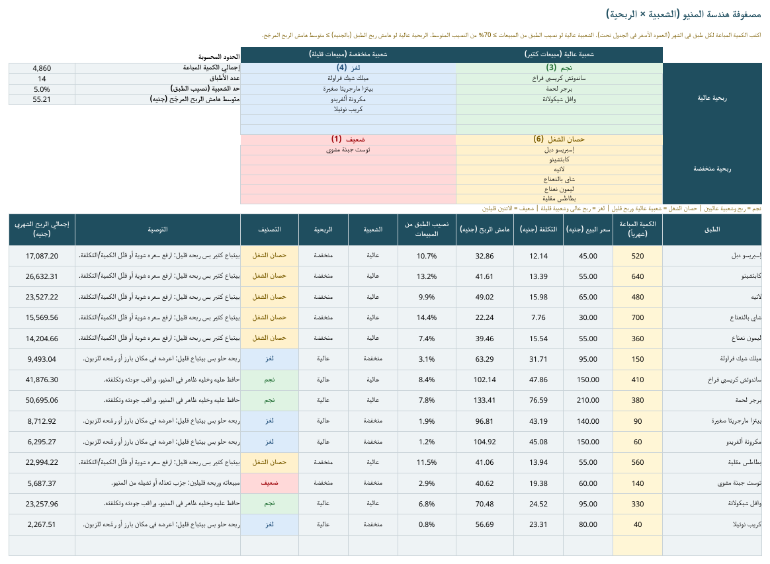The height and width of the screenshot is (564, 770).
Task: Click the "إجمالي الربح الشهري (جنيه)" column header
Action: click(x=42, y=229)
